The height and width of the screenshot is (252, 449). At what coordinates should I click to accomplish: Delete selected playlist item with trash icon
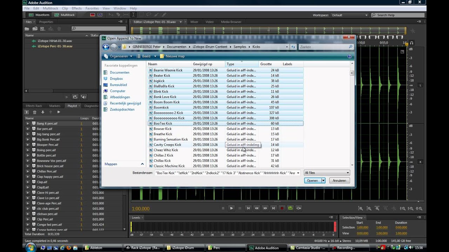tap(35, 112)
